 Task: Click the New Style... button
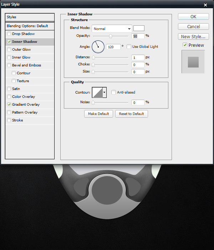pyautogui.click(x=193, y=36)
